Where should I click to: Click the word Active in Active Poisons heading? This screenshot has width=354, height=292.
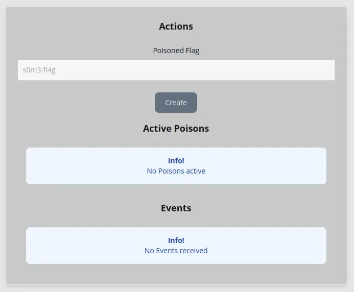point(157,129)
